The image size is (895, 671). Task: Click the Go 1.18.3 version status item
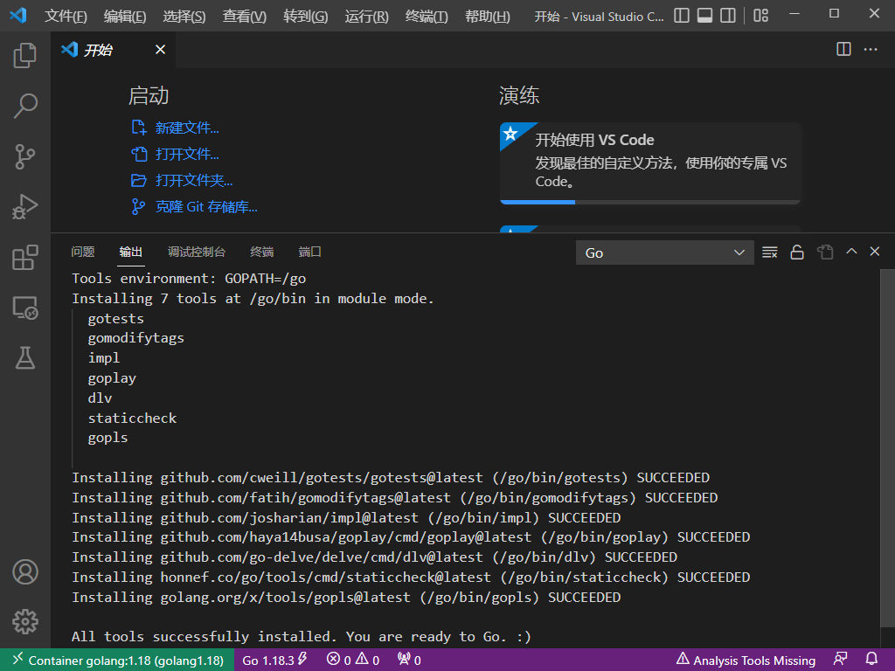tap(274, 661)
